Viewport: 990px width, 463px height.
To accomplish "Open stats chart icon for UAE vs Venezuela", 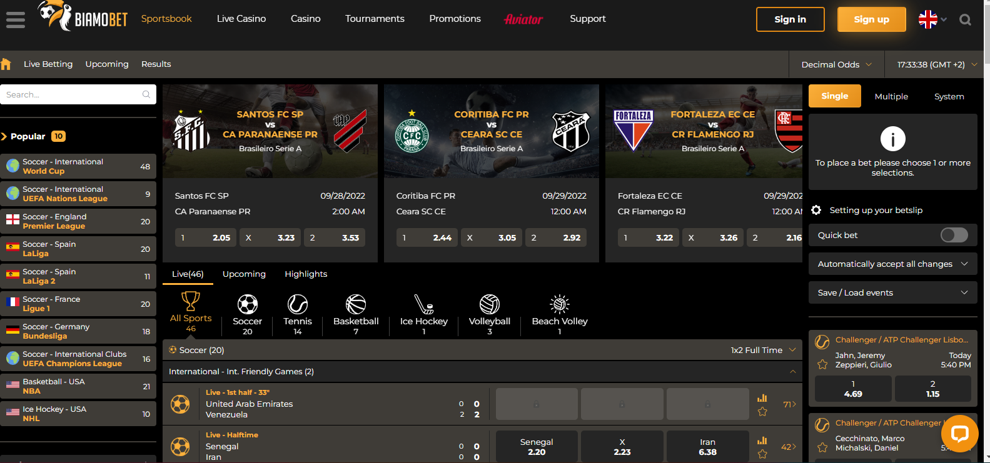I will [x=762, y=397].
